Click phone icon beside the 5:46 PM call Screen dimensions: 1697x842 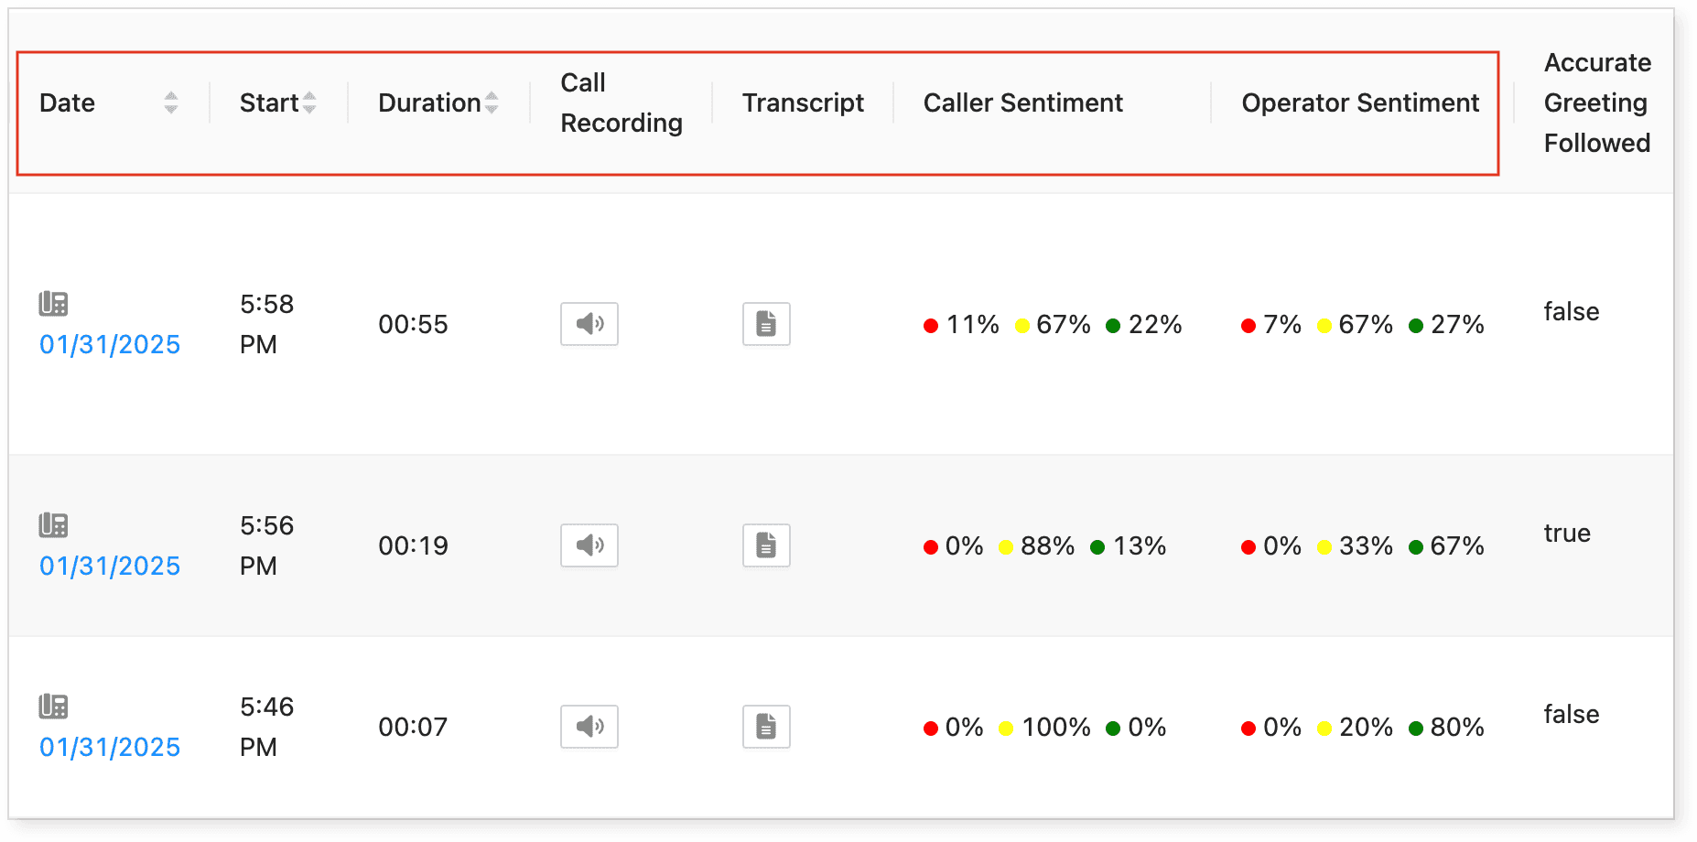[53, 706]
